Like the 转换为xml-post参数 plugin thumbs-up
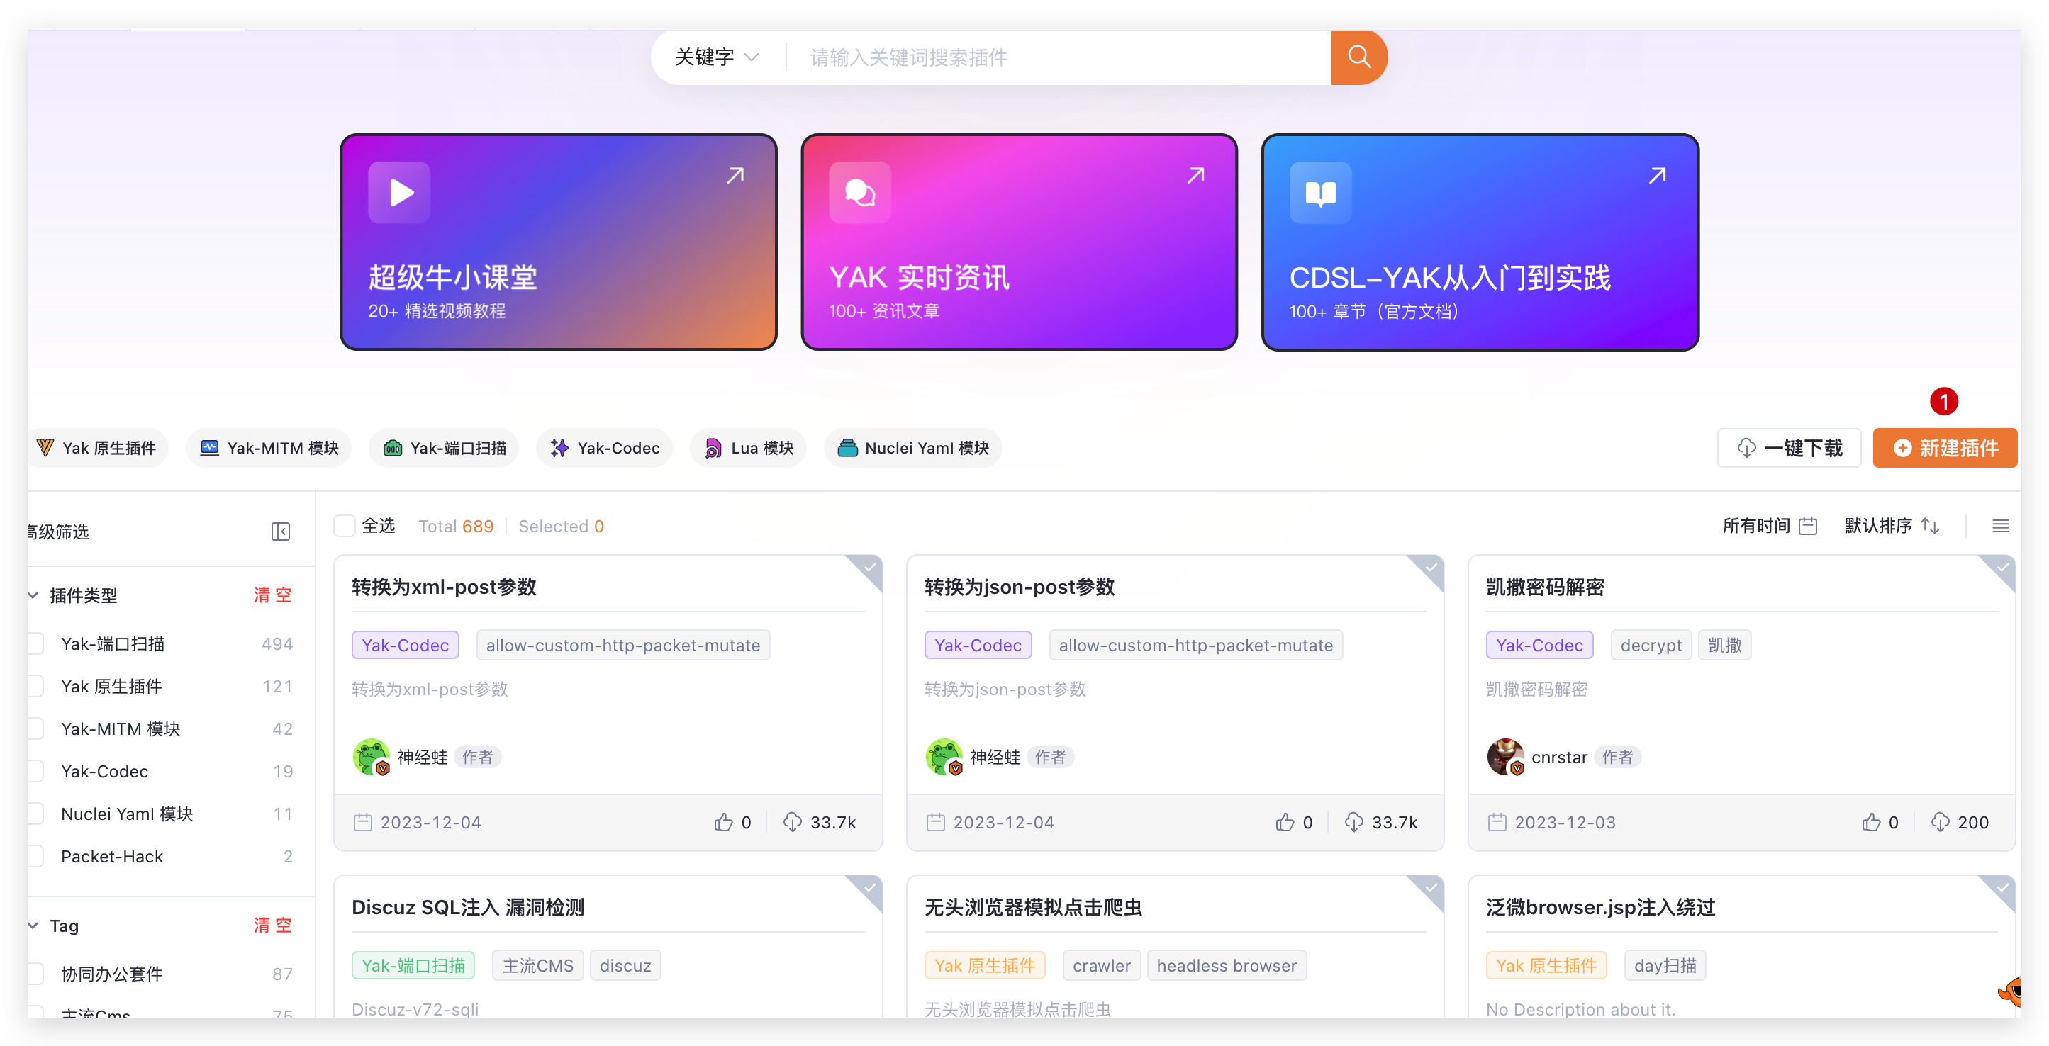The height and width of the screenshot is (1046, 2049). (x=723, y=822)
